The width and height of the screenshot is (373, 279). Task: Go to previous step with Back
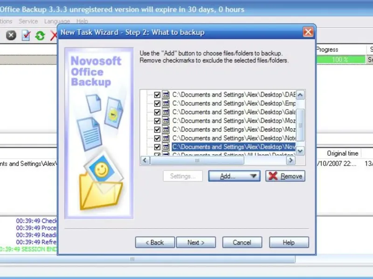click(x=155, y=242)
